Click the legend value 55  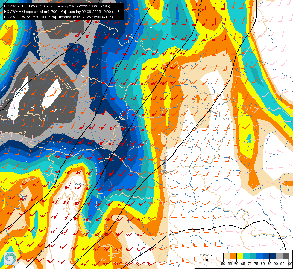tap(230, 264)
